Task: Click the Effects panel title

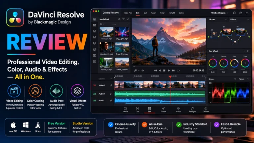Action: coord(233,20)
